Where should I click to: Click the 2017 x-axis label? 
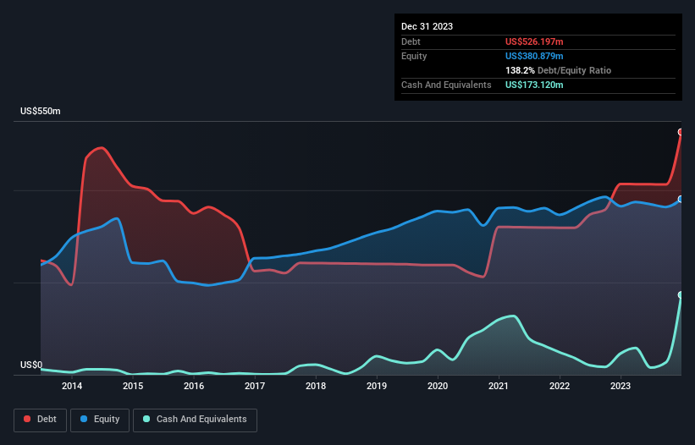point(255,386)
